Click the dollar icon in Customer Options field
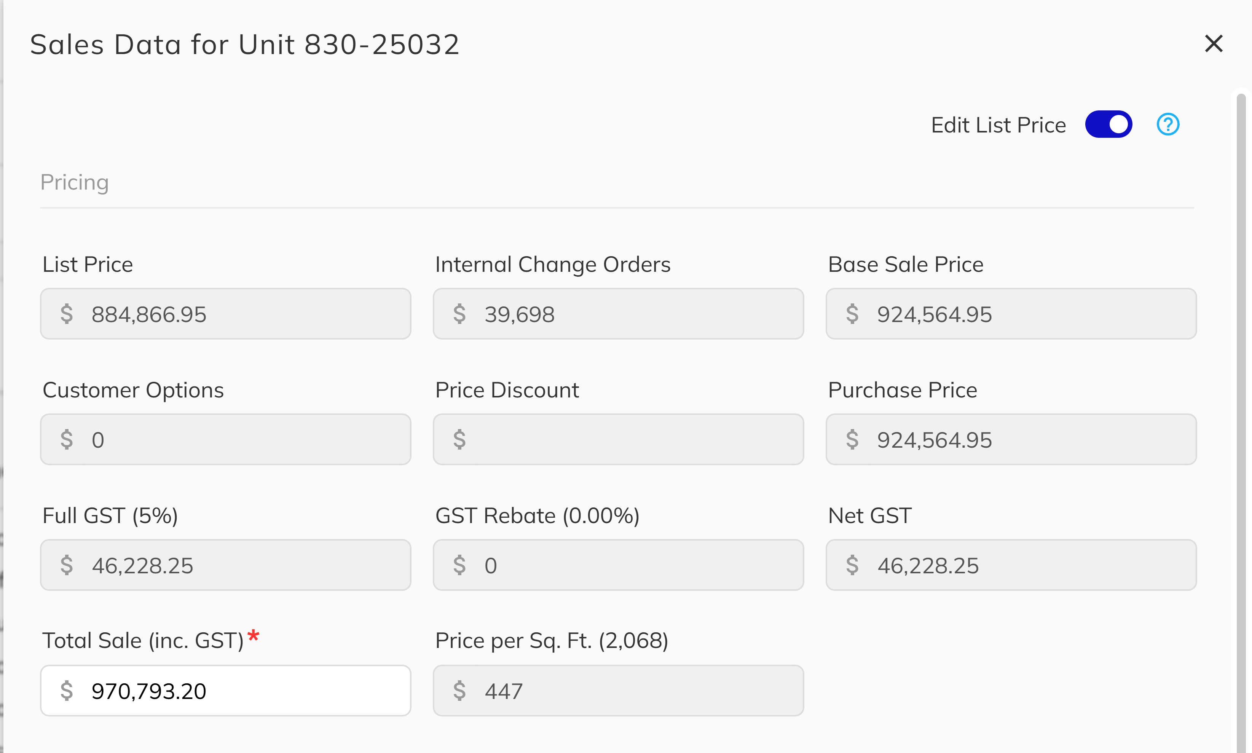The image size is (1252, 753). [x=67, y=439]
